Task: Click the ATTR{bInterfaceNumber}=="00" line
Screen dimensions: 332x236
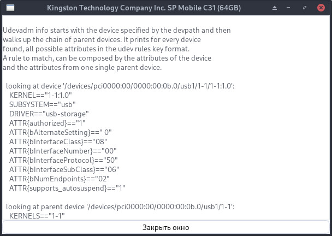Action: click(x=63, y=151)
